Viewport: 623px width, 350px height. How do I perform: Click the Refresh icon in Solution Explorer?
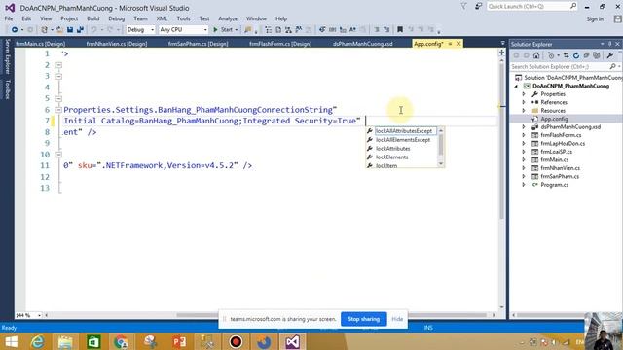tap(576, 55)
